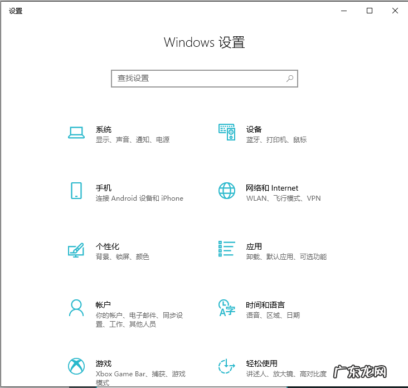Click the 网络和 Internet globe icon

[x=227, y=191]
